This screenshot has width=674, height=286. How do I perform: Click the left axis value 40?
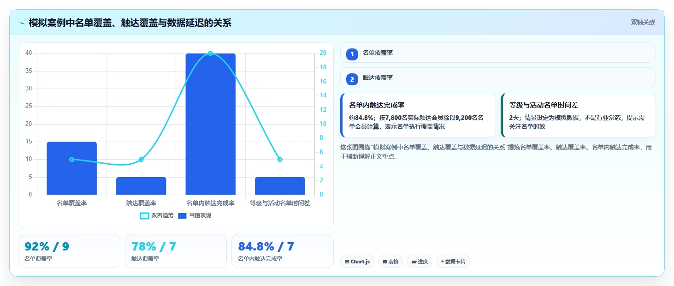click(29, 53)
